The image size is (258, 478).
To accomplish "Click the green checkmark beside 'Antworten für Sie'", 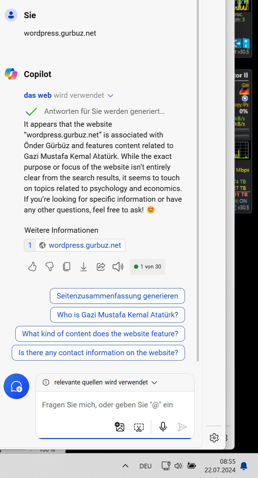I will pyautogui.click(x=31, y=111).
